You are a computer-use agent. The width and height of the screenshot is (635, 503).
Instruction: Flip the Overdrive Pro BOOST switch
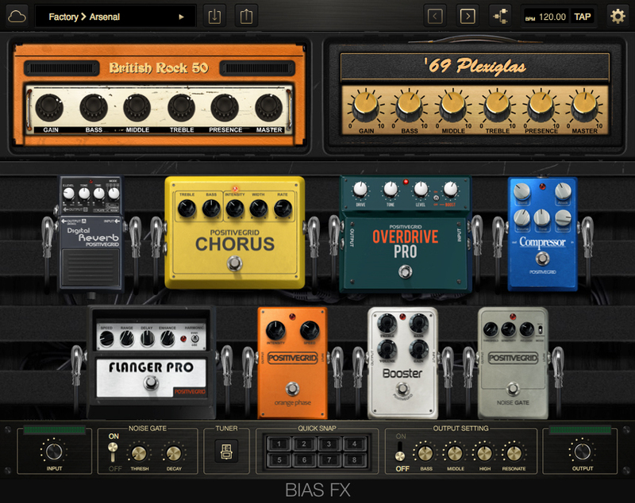pos(436,198)
